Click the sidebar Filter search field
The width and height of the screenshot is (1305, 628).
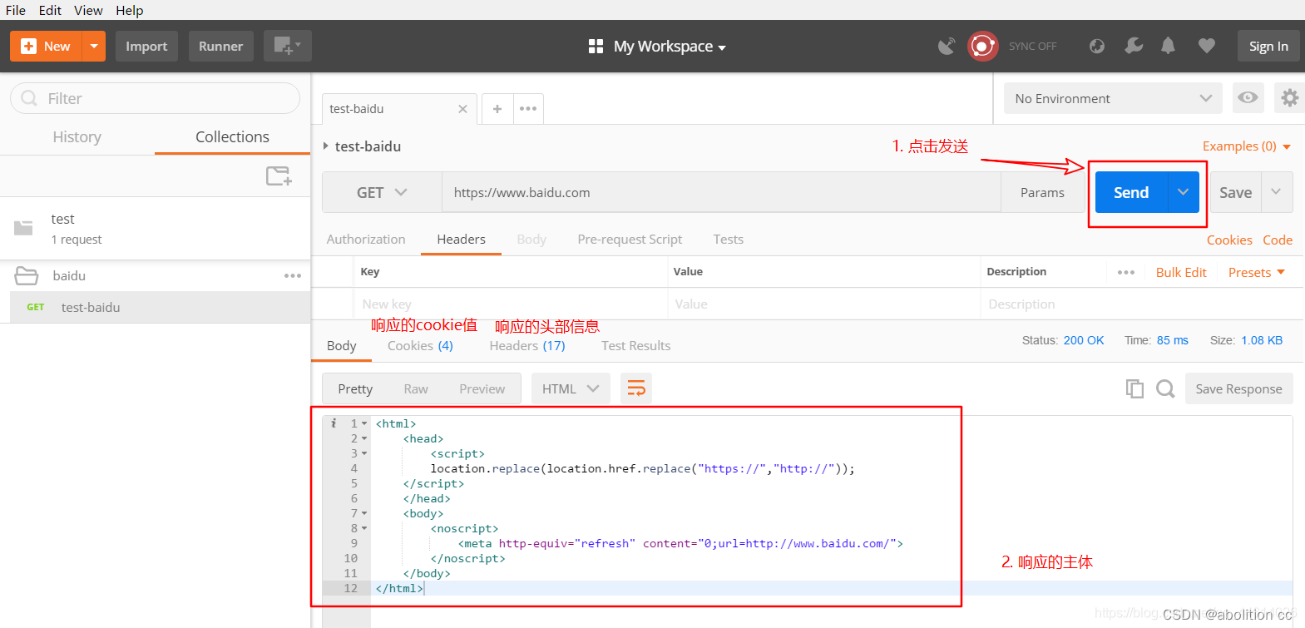(155, 98)
